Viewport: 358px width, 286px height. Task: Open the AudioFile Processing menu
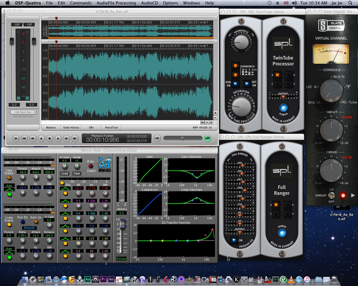(x=116, y=3)
